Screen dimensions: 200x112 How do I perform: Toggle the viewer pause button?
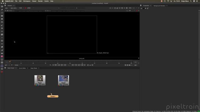[x=127, y=8]
